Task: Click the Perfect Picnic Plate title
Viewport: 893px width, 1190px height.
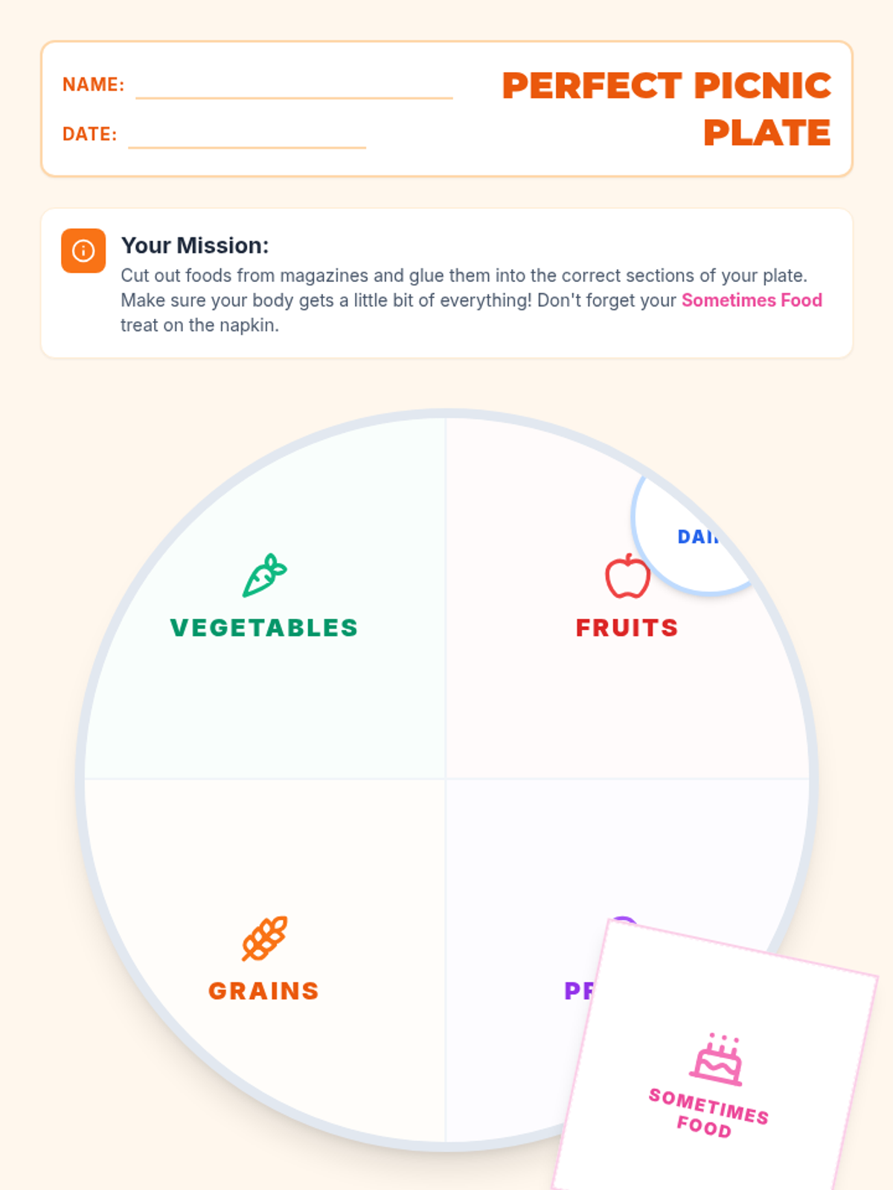Action: point(667,109)
